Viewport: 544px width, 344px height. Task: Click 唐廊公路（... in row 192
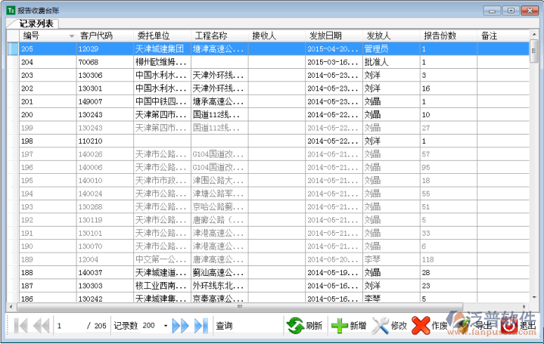[x=218, y=220]
